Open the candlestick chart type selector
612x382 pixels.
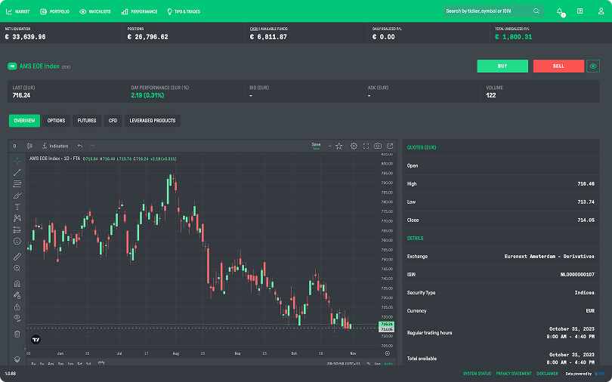click(x=29, y=146)
